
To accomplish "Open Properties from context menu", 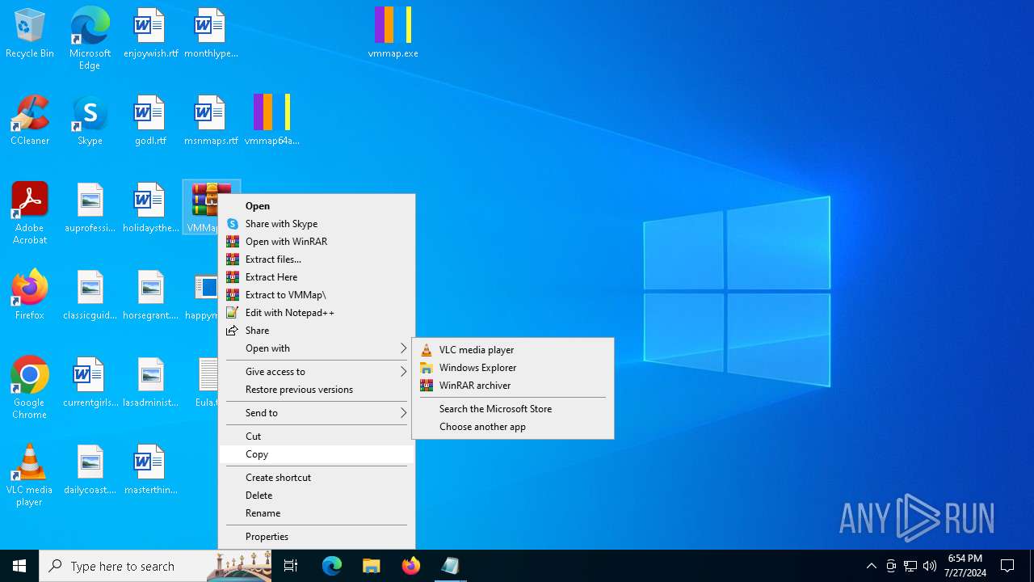I will click(317, 537).
